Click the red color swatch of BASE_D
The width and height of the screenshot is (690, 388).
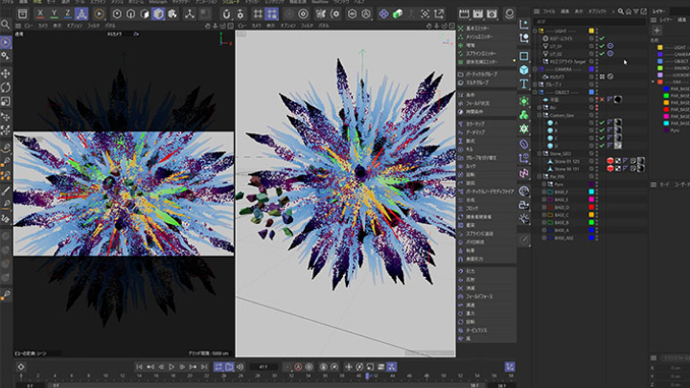[x=591, y=207]
